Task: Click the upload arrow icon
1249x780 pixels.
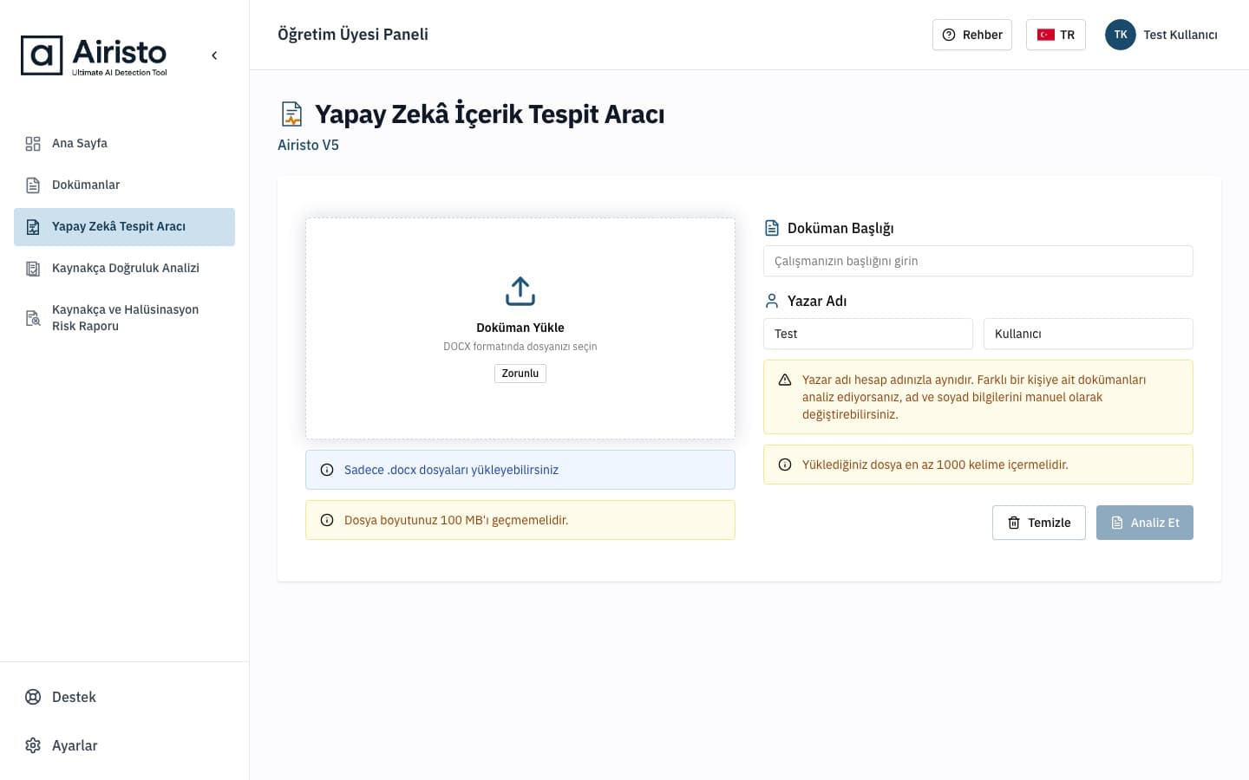Action: click(x=520, y=291)
